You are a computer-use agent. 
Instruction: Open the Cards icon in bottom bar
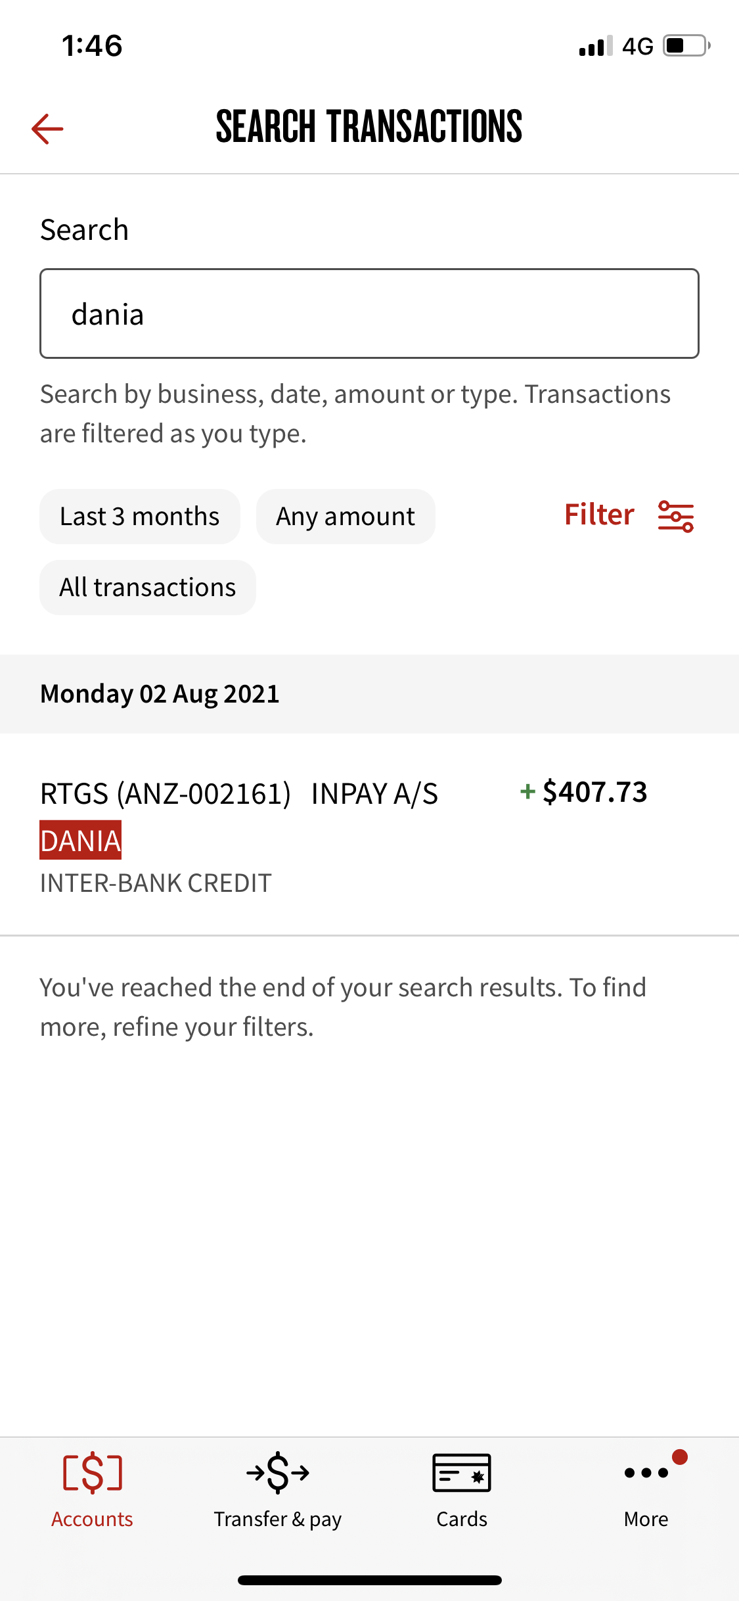(x=462, y=1473)
